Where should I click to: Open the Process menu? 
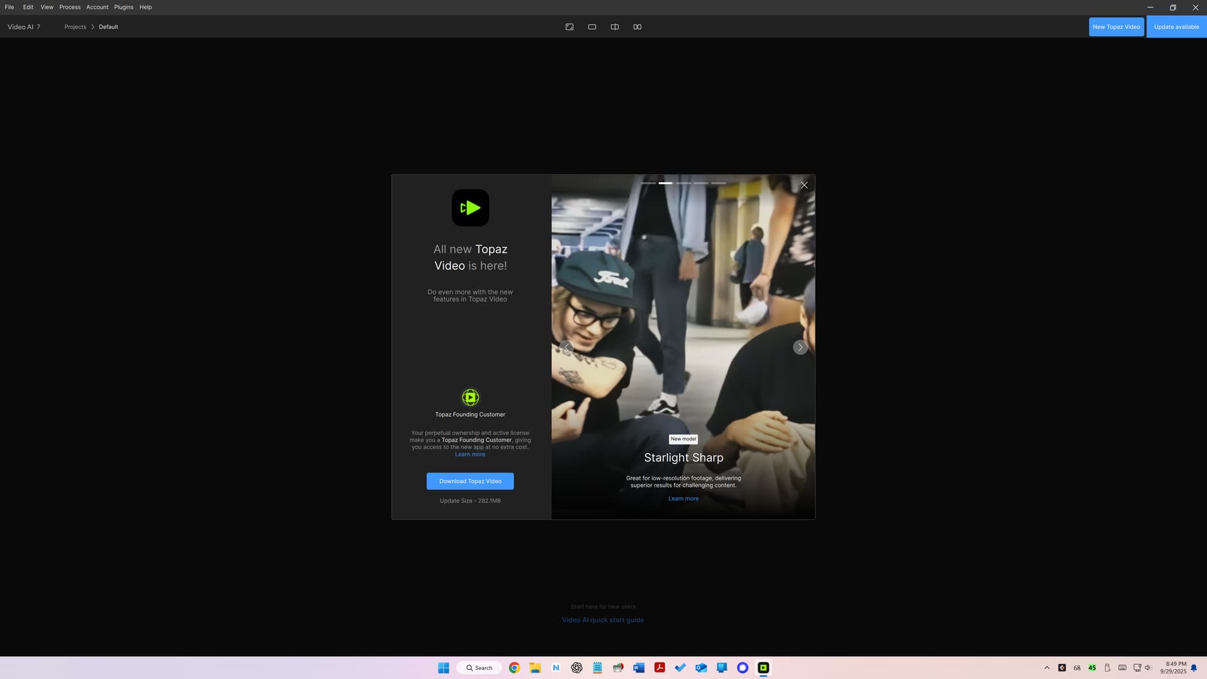point(70,7)
